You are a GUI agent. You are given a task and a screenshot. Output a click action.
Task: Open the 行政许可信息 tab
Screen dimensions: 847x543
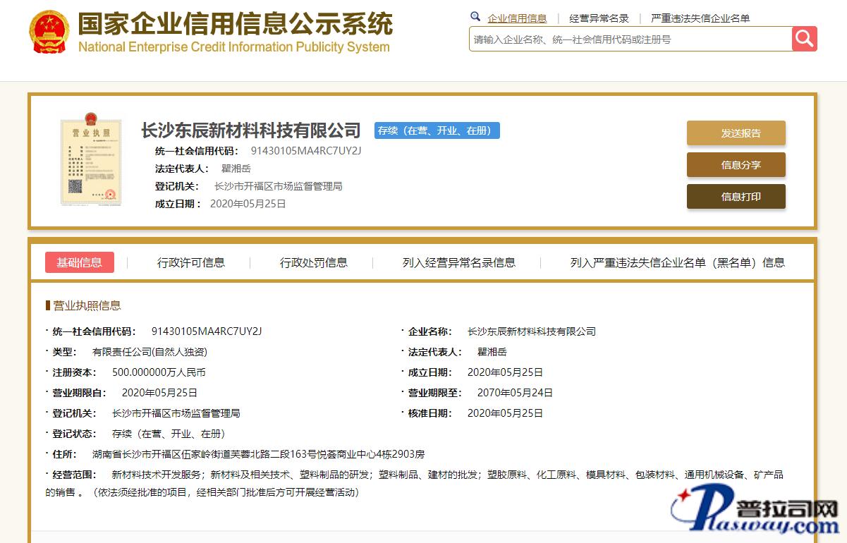point(191,262)
